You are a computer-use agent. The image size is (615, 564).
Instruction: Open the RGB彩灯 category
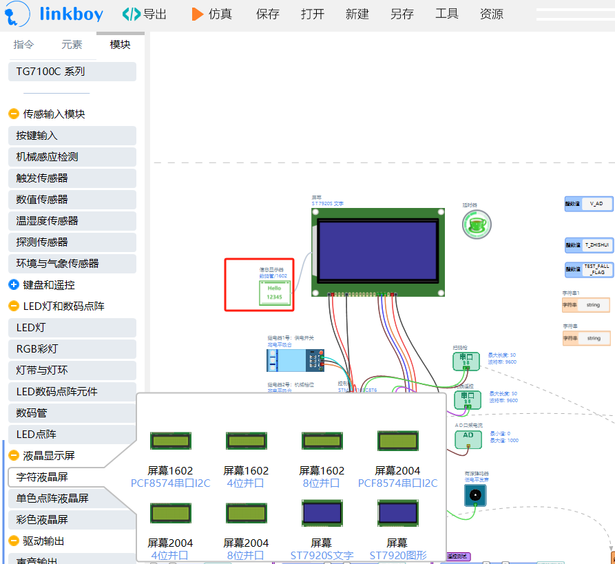point(72,348)
